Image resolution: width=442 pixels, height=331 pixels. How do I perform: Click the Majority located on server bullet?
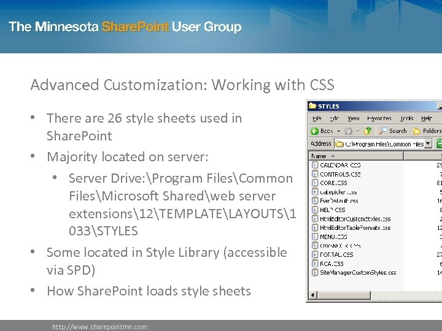point(128,156)
